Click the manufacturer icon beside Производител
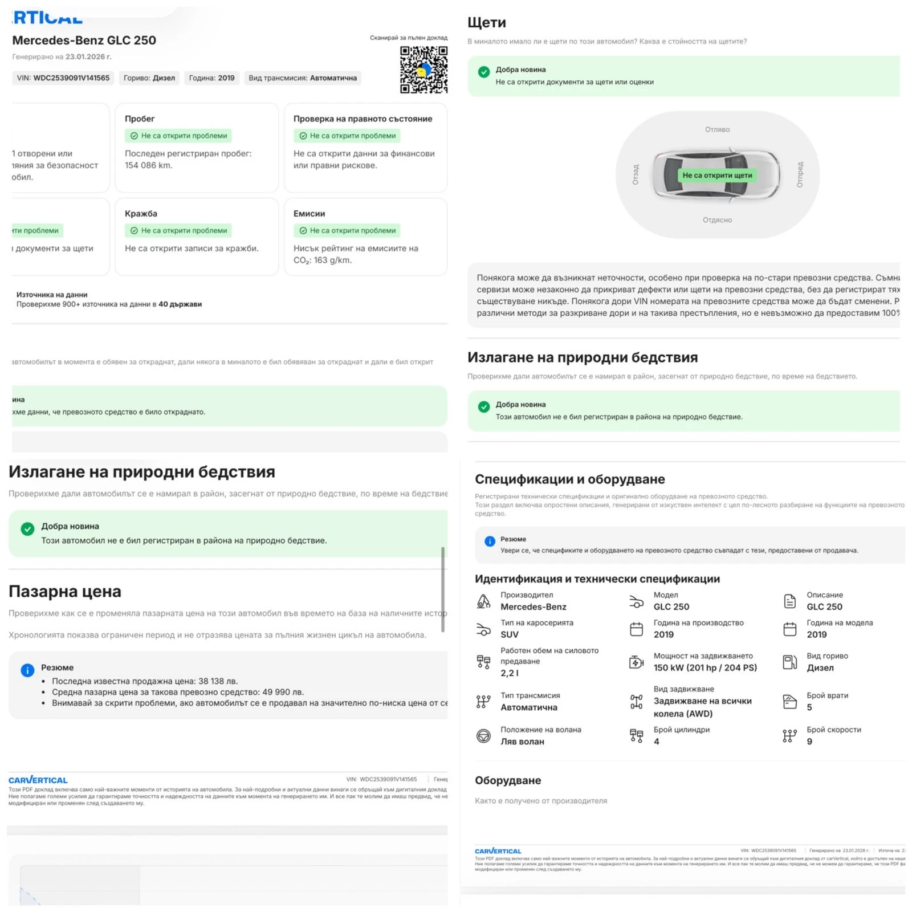Viewport: 912px width, 912px height. (x=483, y=601)
